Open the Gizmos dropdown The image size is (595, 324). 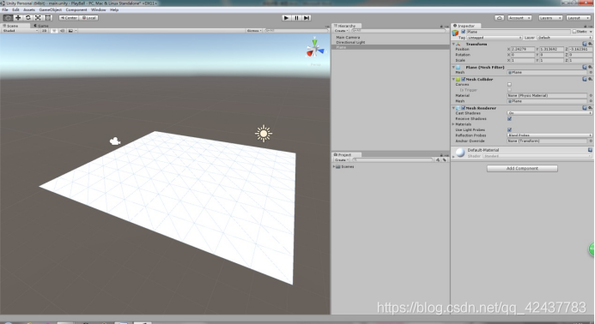(x=254, y=31)
